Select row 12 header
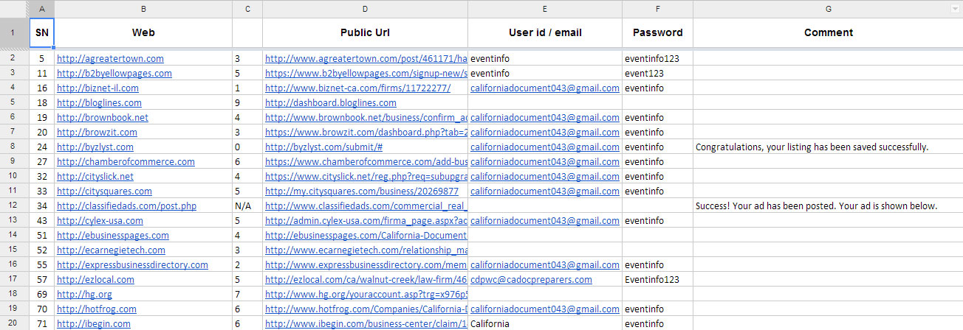Image resolution: width=963 pixels, height=330 pixels. 14,206
